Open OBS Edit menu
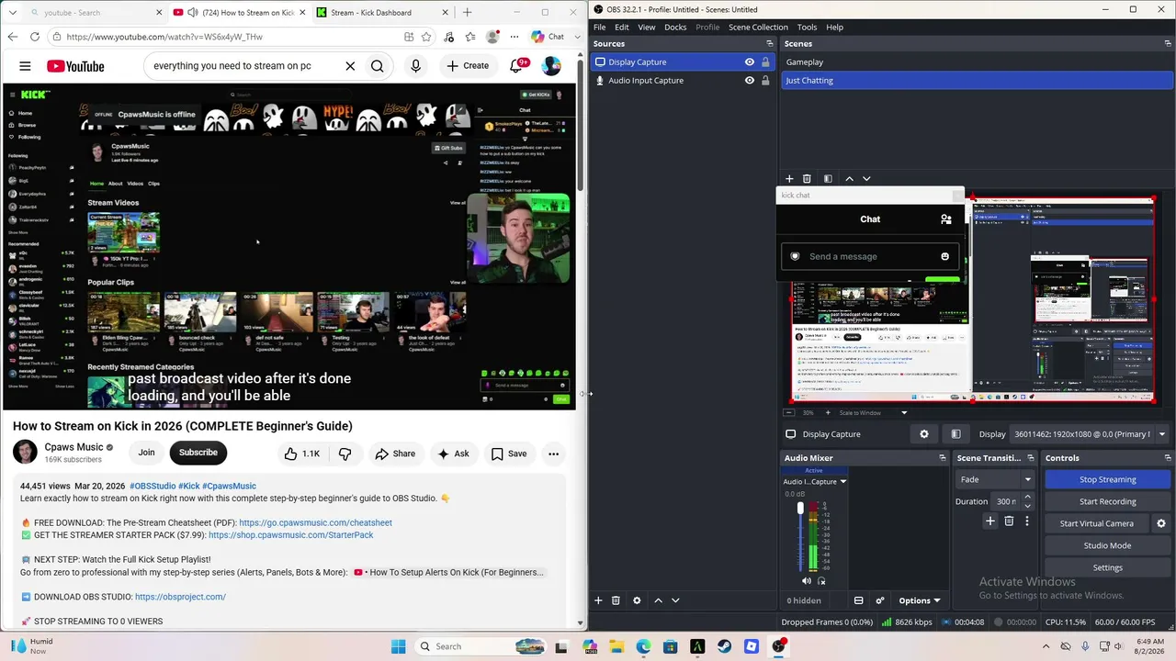Image resolution: width=1176 pixels, height=661 pixels. 622,28
